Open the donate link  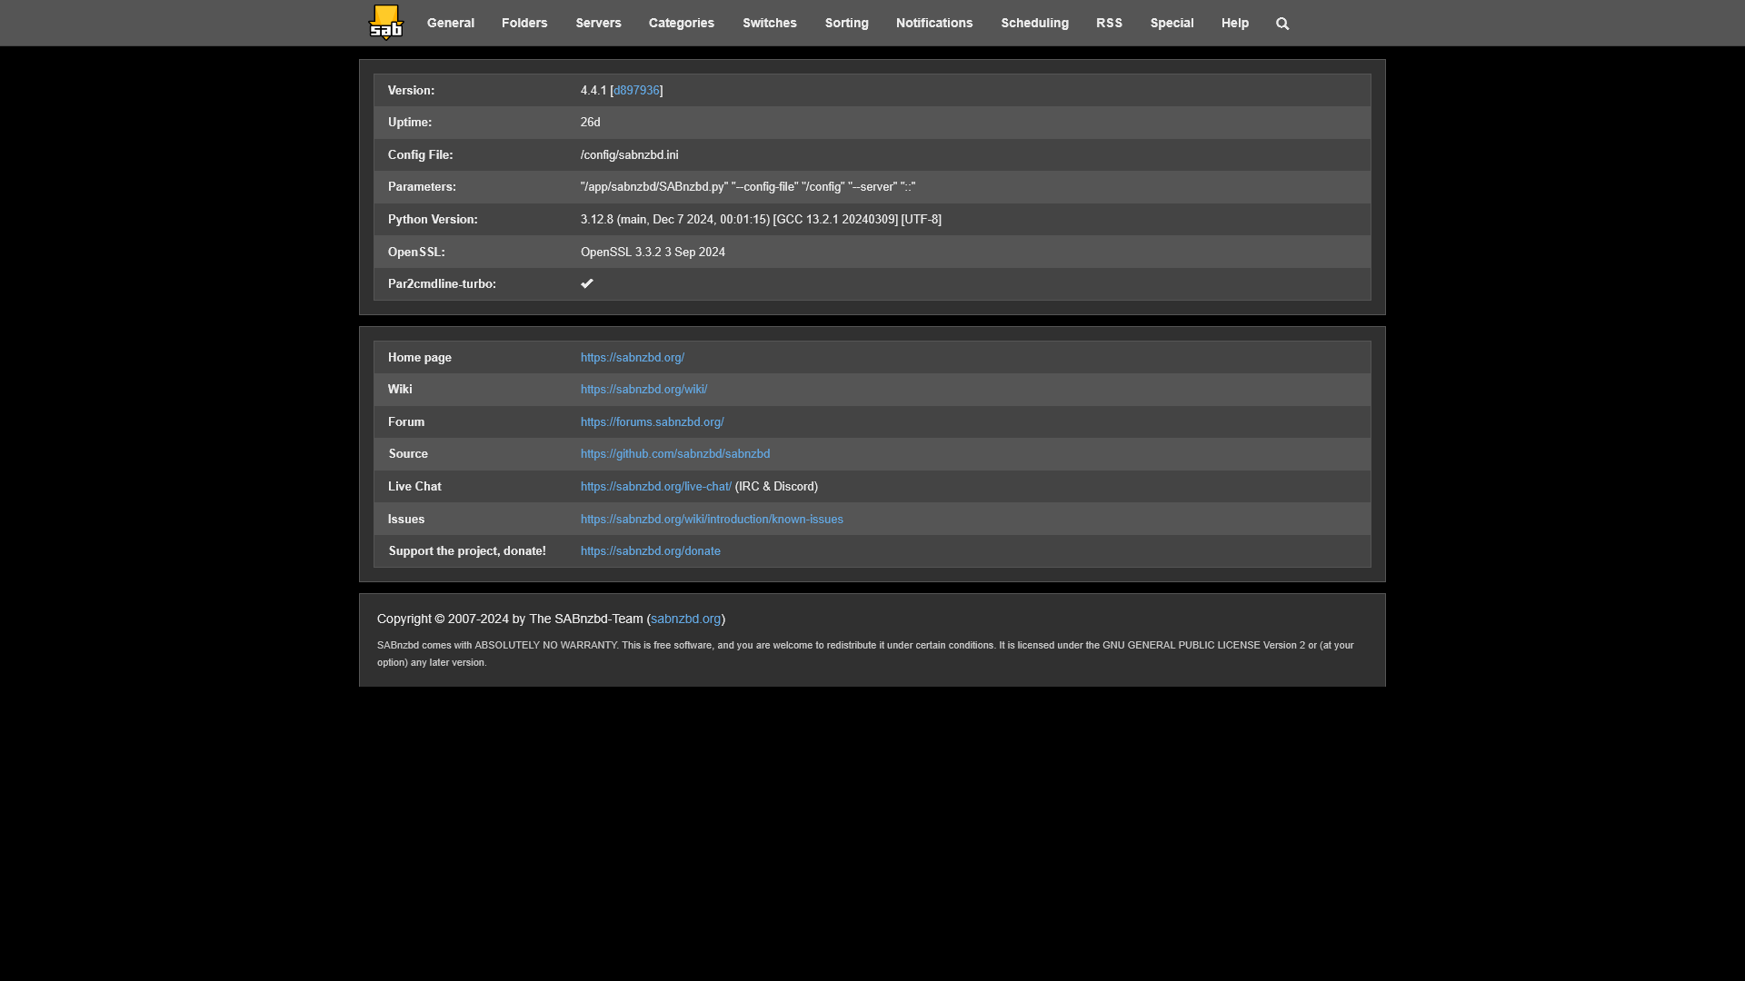[x=651, y=550]
